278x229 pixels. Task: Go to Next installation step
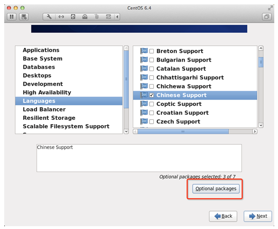258,216
